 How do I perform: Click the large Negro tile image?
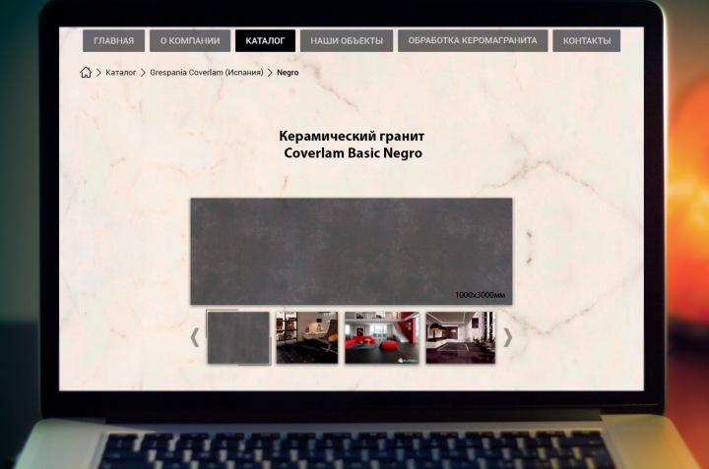352,251
